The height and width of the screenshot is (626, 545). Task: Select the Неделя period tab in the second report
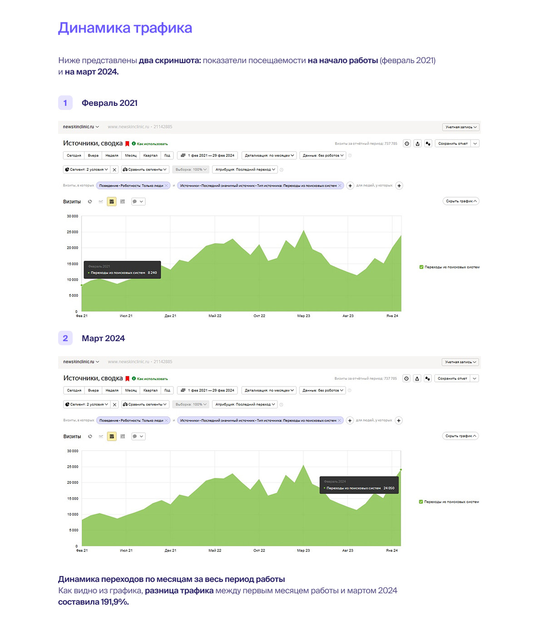[x=112, y=390]
